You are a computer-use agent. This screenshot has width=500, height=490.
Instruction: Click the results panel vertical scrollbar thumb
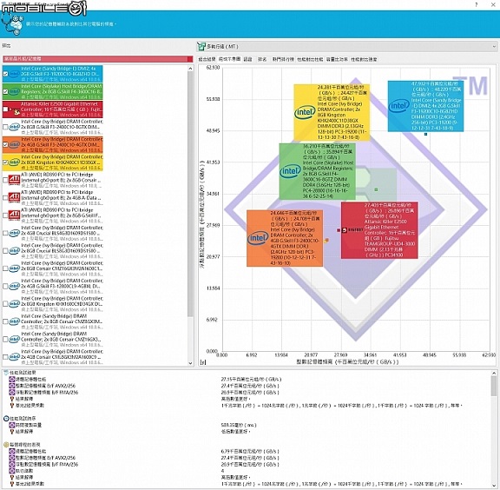(494, 387)
